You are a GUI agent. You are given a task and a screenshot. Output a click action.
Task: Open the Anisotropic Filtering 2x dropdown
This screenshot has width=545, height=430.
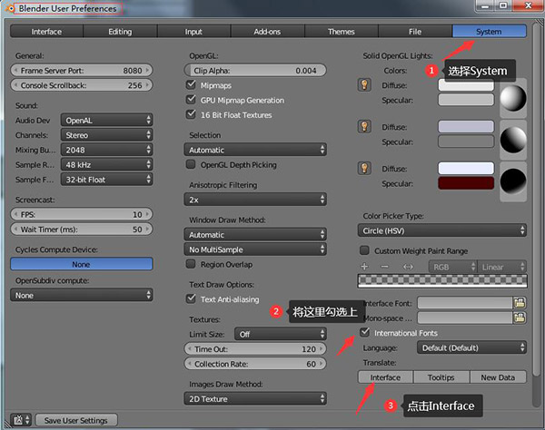pos(254,199)
